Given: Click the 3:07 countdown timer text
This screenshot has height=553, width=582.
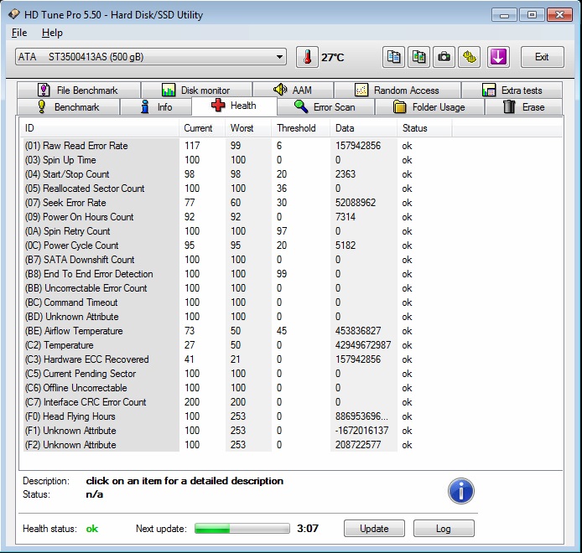Looking at the screenshot, I should coord(308,528).
